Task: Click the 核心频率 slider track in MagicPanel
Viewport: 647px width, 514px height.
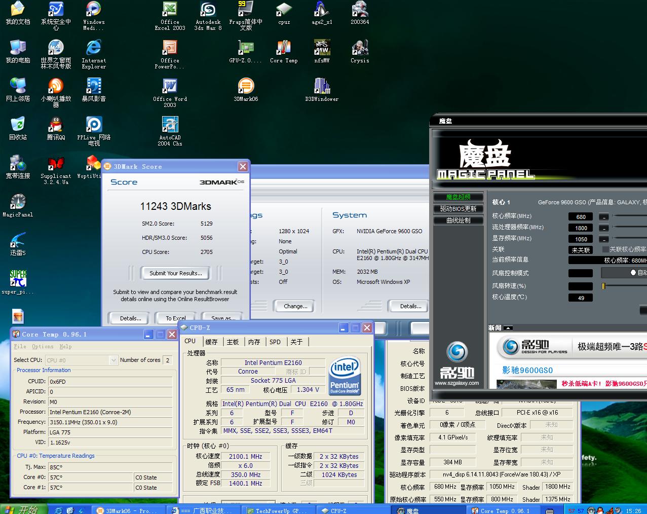Action: pos(630,216)
